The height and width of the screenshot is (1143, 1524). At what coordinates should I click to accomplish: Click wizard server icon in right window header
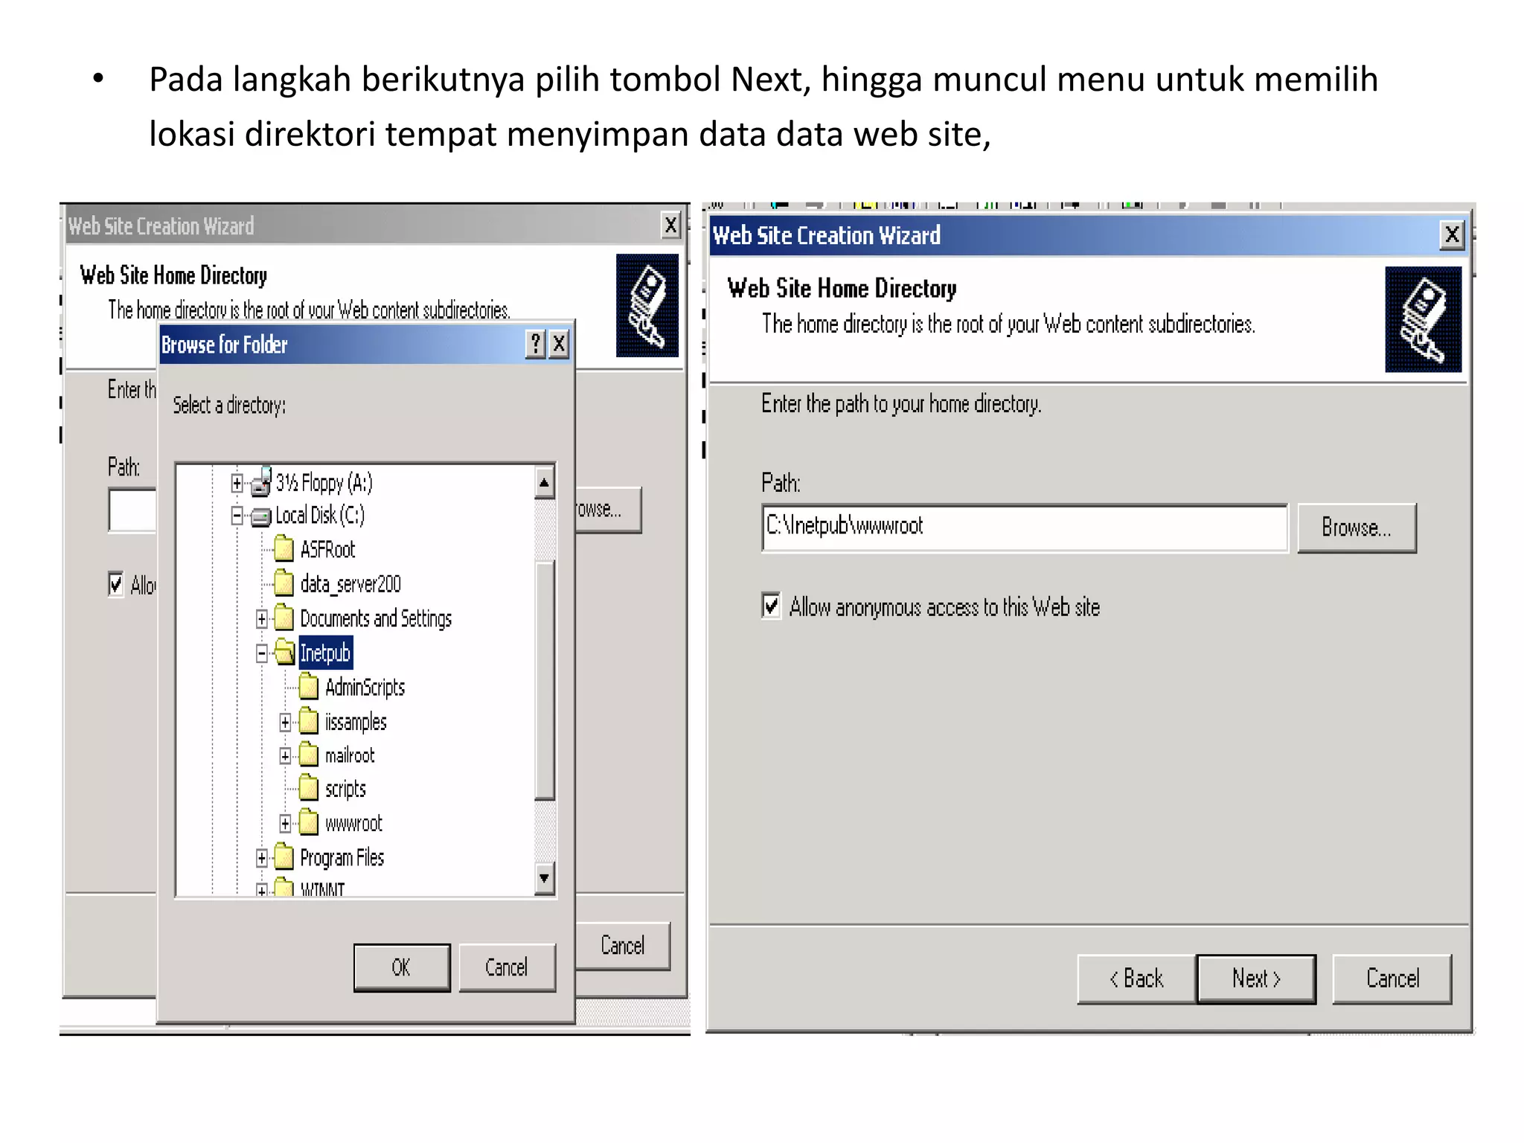tap(1423, 319)
